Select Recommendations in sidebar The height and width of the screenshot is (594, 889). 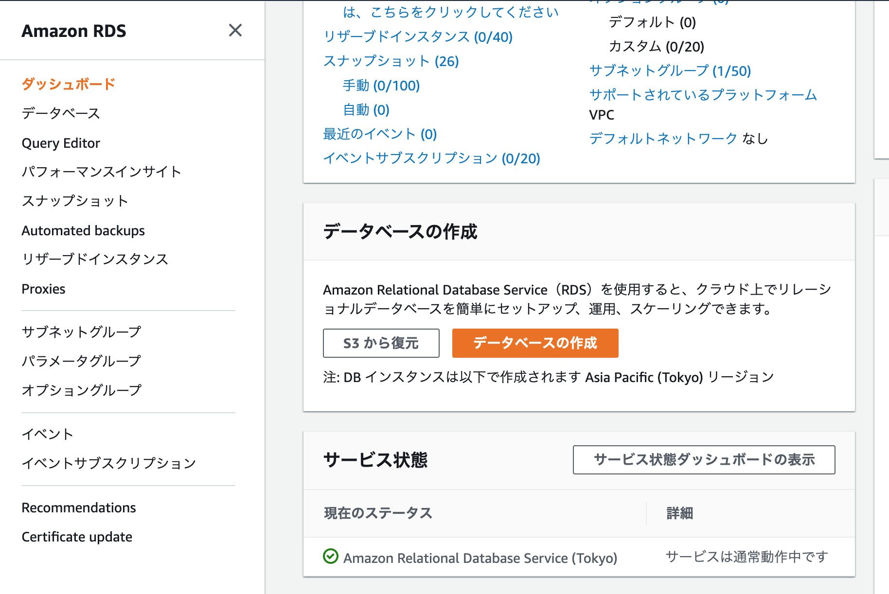pyautogui.click(x=79, y=507)
